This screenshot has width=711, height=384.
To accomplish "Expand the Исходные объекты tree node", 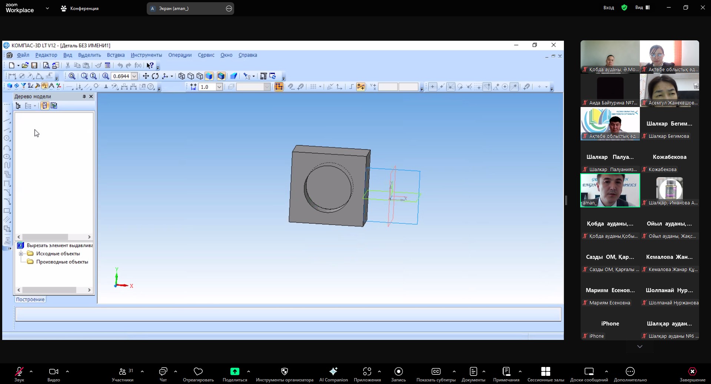I will point(21,254).
